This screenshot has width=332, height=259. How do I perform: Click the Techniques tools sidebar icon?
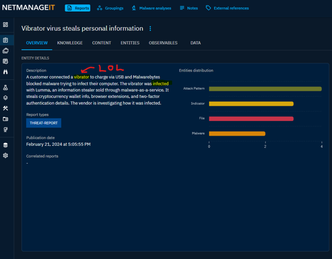pyautogui.click(x=6, y=108)
